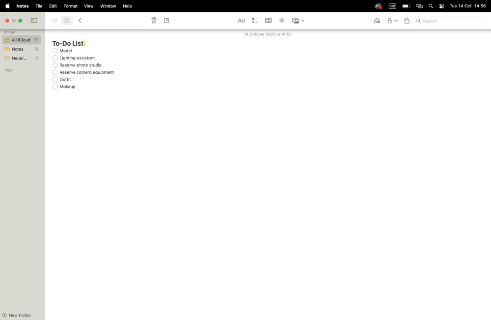Check off the Model to-do item
491x320 pixels.
click(55, 51)
